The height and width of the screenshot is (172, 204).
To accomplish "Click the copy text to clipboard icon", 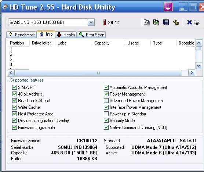I will (146, 22).
